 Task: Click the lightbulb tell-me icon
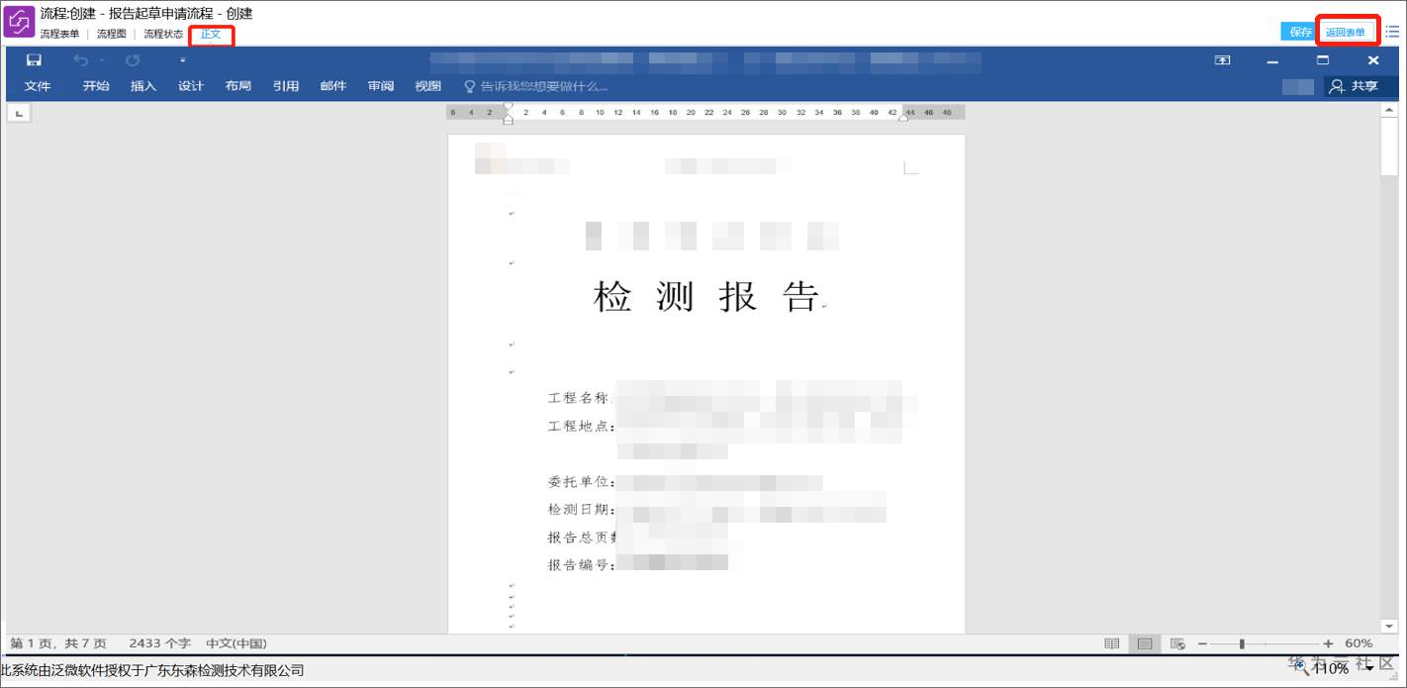(x=470, y=86)
